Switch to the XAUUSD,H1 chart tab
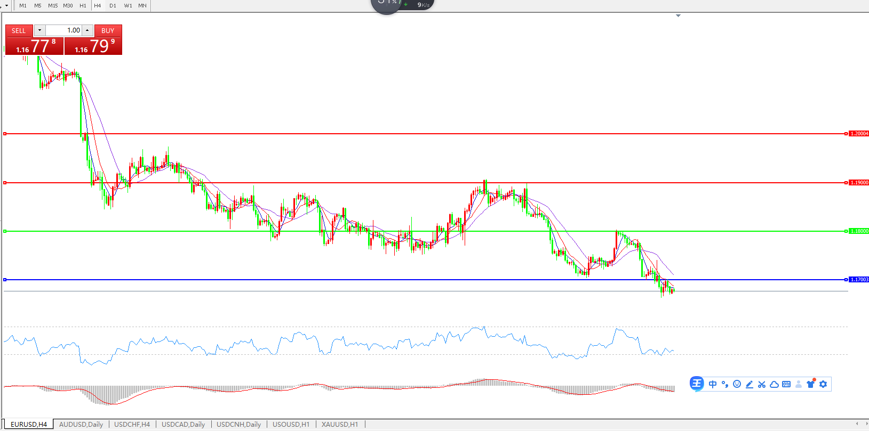The image size is (869, 431). point(340,425)
